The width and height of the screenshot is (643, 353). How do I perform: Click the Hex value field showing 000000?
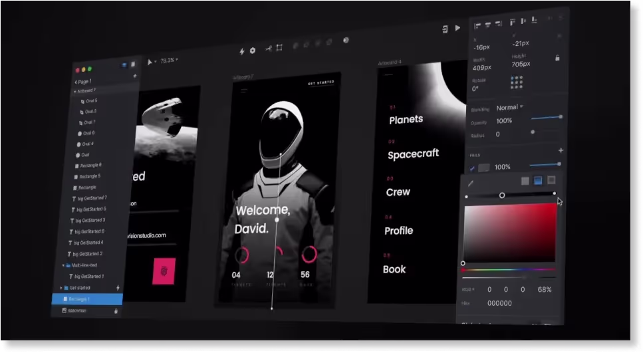(x=499, y=303)
